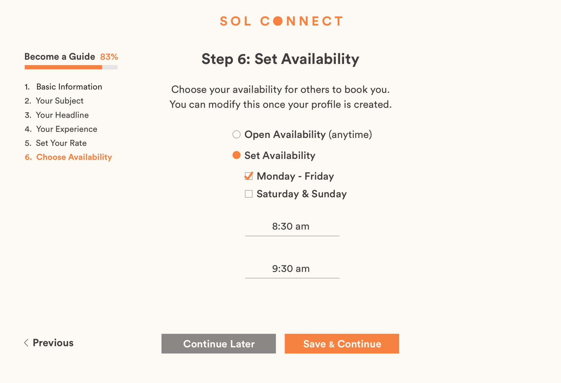Select the Open Availability radio button

point(236,135)
